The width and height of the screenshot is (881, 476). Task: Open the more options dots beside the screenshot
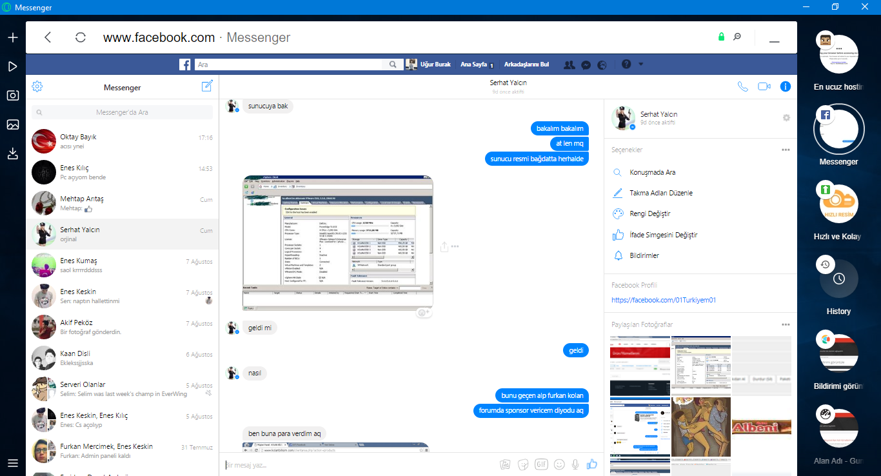455,246
